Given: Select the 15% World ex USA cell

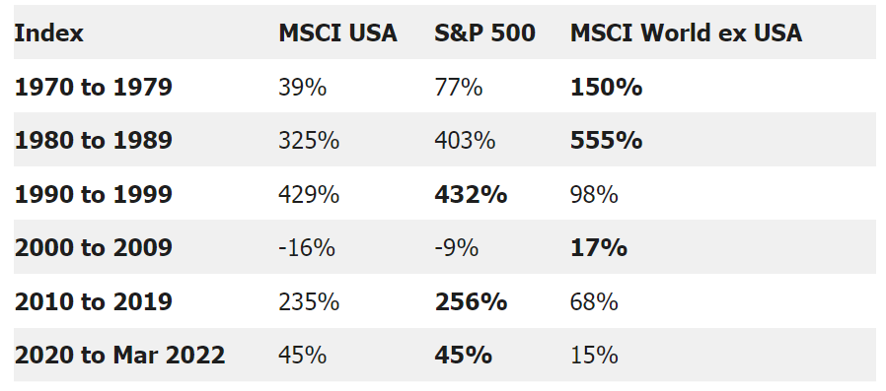Looking at the screenshot, I should (594, 355).
